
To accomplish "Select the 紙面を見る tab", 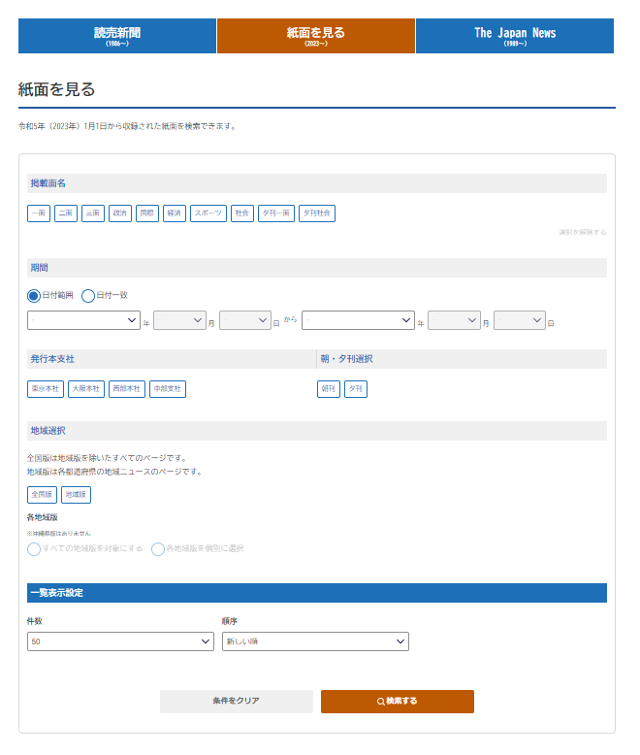I will click(x=316, y=36).
